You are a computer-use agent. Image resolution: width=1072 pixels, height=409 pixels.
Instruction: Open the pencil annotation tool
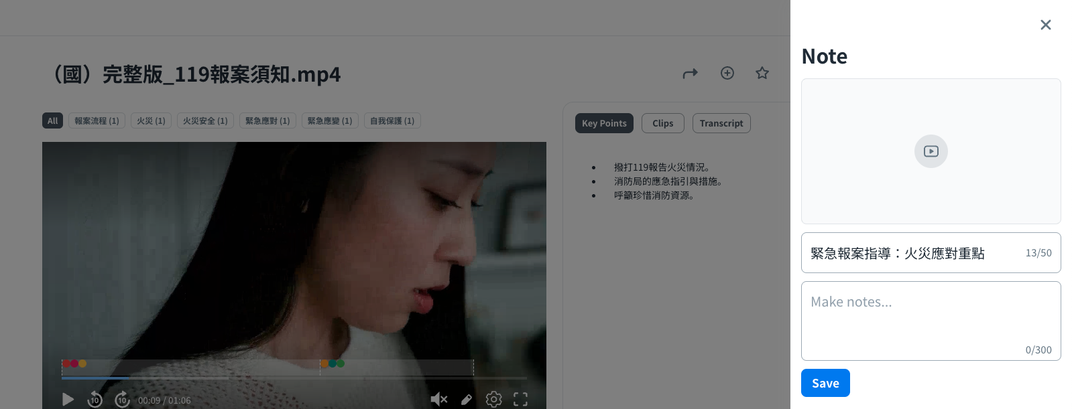(x=467, y=400)
